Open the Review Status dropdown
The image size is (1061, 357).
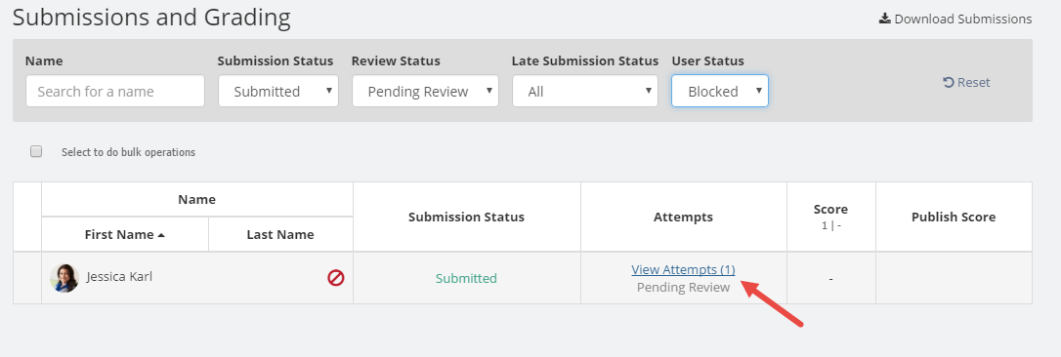pyautogui.click(x=425, y=92)
